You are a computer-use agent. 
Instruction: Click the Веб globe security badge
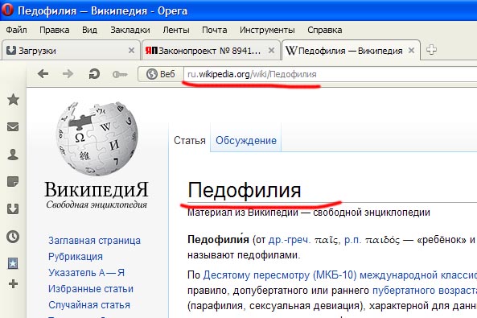pos(160,74)
